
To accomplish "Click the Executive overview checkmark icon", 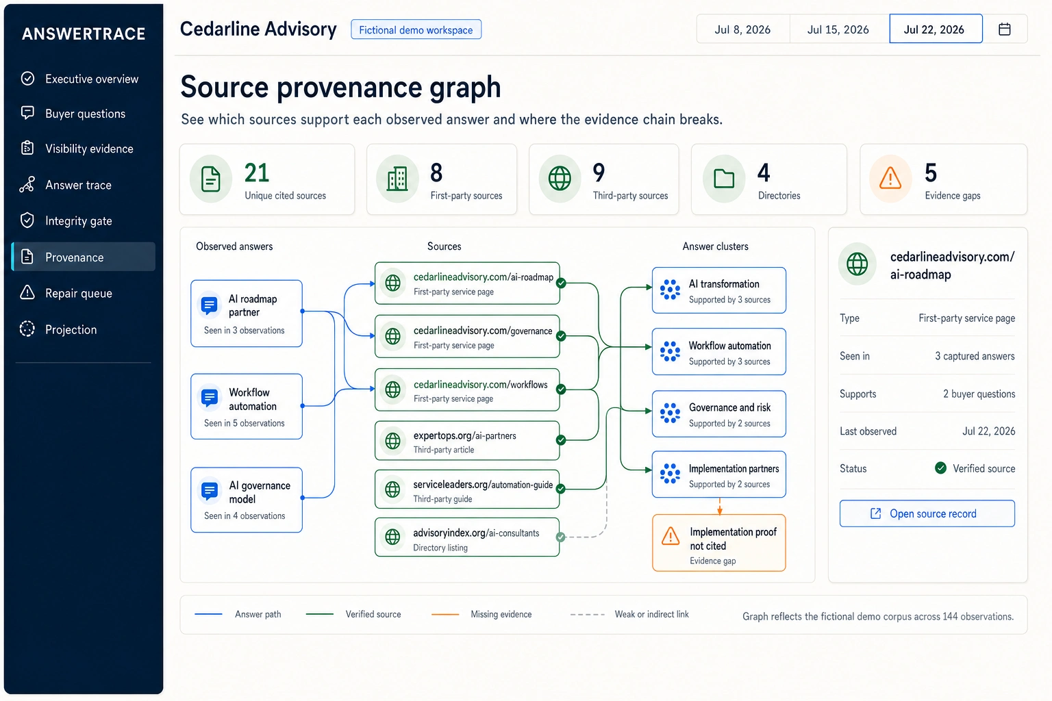I will click(27, 79).
